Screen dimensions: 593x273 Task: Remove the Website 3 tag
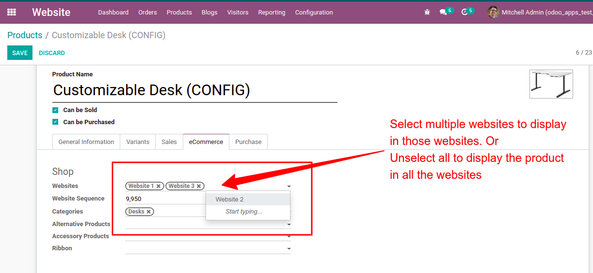pyautogui.click(x=199, y=186)
